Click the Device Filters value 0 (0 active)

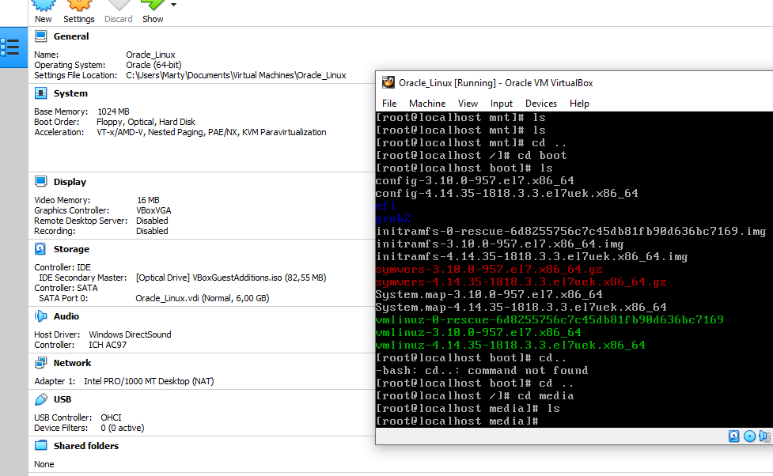(x=123, y=429)
